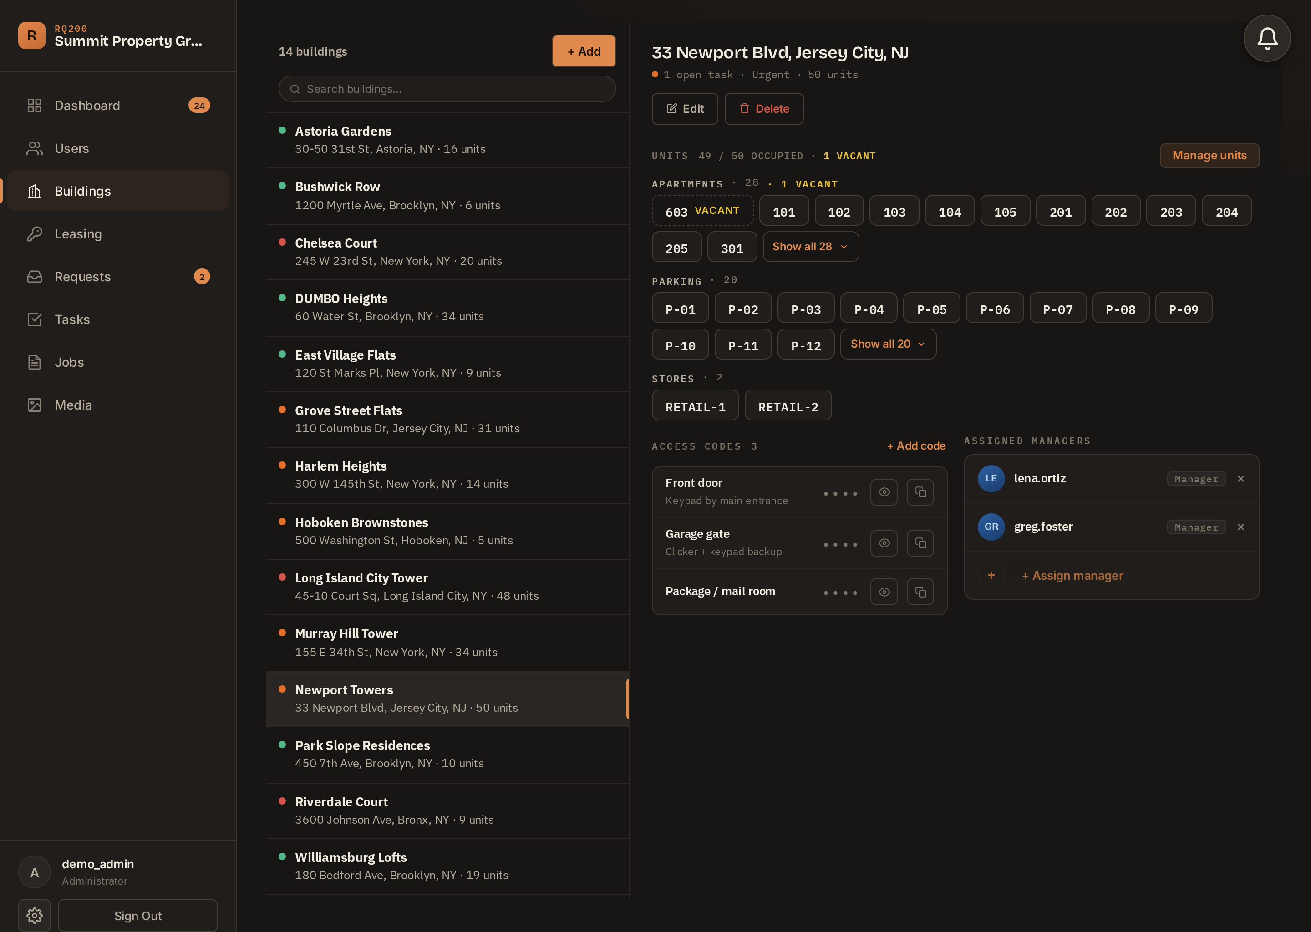
Task: Select Grove Street Flats building
Action: (x=448, y=420)
